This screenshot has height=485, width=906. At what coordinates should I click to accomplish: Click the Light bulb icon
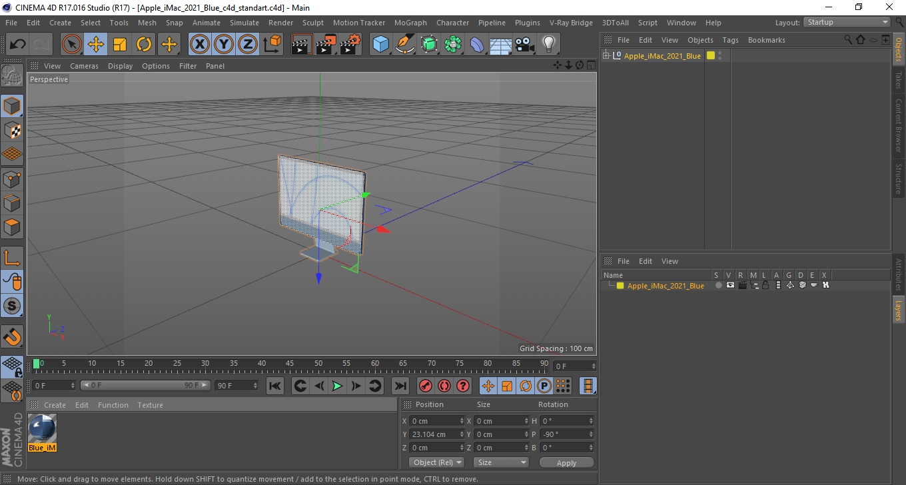pos(548,45)
